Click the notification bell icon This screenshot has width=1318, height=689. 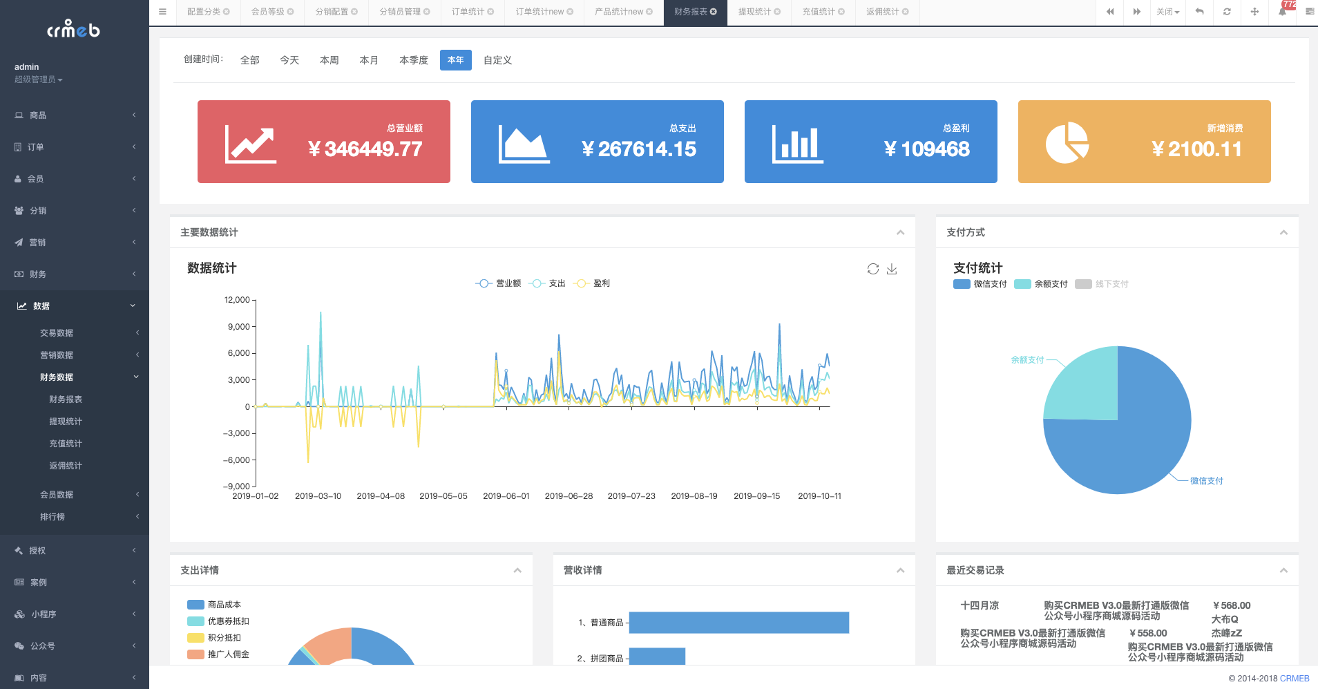point(1282,12)
